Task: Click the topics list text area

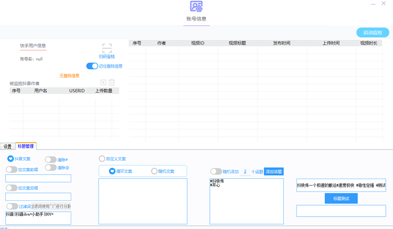Action: click(247, 201)
